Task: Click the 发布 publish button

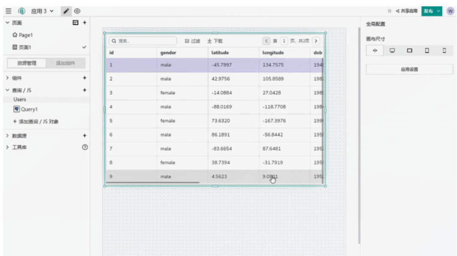Action: tap(428, 11)
